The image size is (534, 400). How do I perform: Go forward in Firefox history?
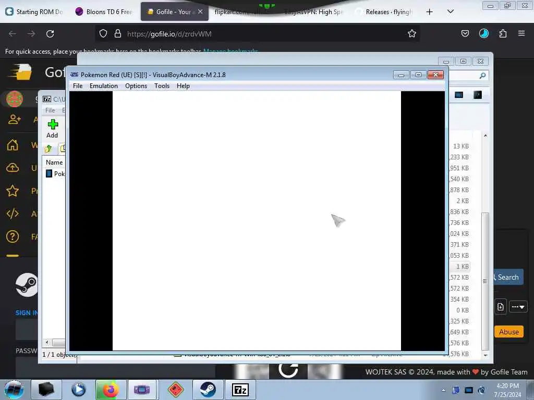coord(31,34)
